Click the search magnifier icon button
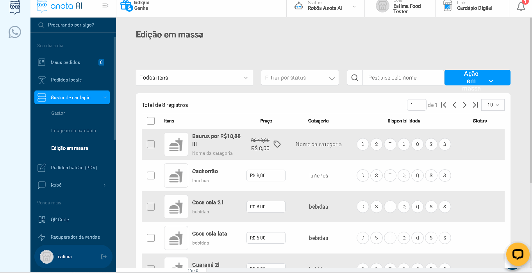The height and width of the screenshot is (273, 532). point(355,78)
